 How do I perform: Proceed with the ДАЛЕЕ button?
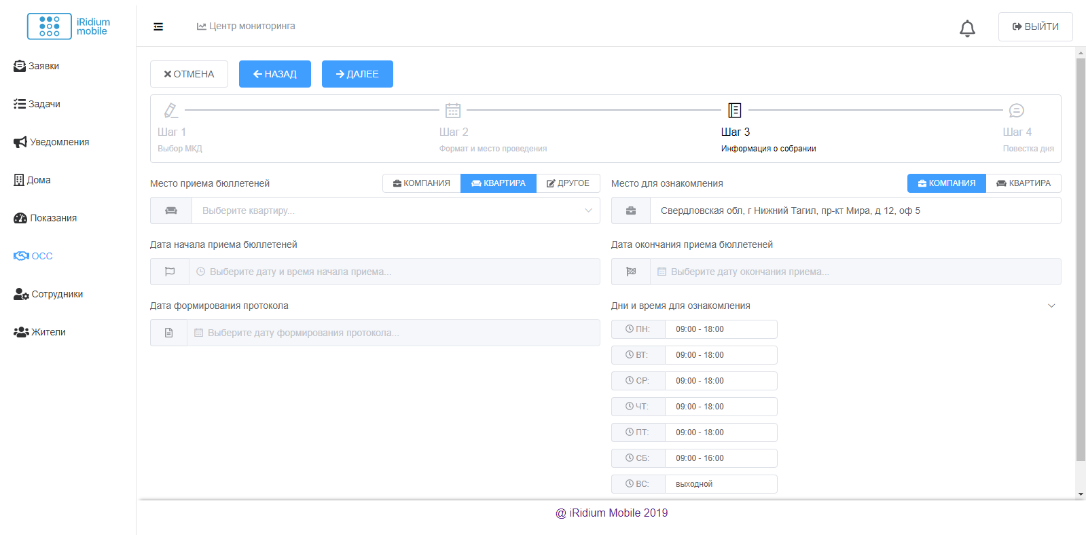(357, 74)
